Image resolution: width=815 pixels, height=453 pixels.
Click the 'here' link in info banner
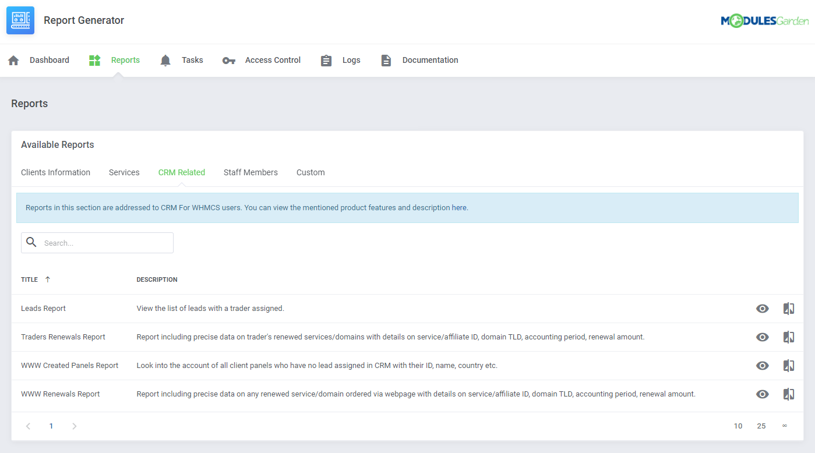(x=460, y=208)
